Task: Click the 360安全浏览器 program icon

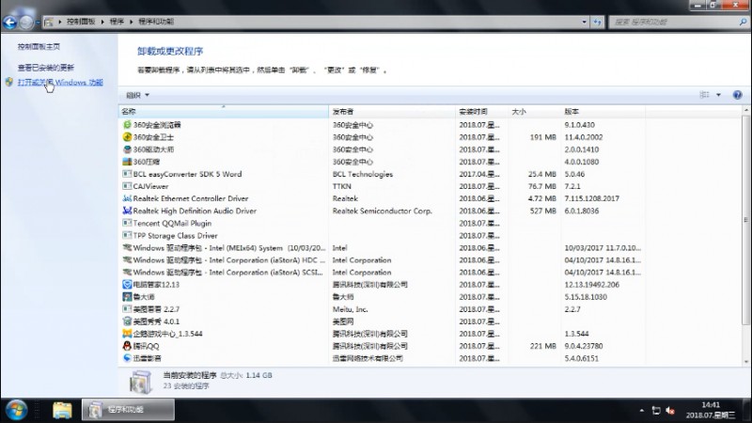Action: pos(127,125)
